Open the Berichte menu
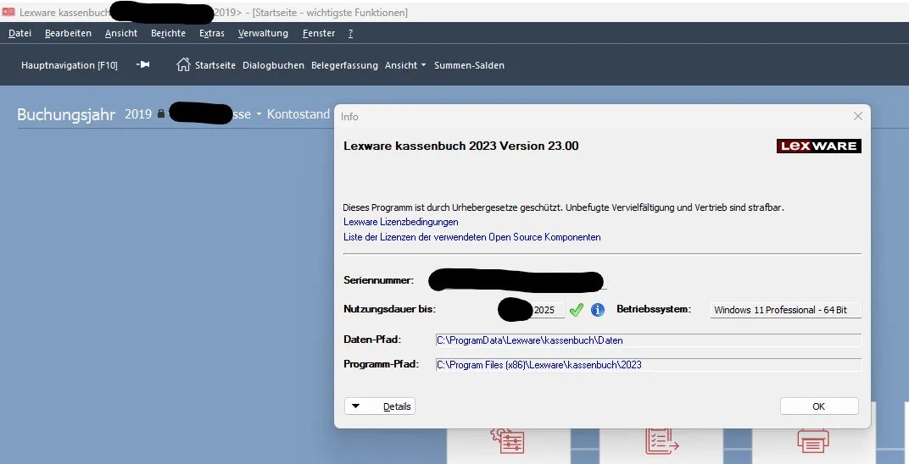The image size is (909, 464). point(168,34)
